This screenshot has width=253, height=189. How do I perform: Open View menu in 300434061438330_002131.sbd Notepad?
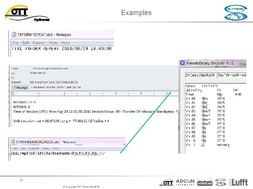click(45, 148)
